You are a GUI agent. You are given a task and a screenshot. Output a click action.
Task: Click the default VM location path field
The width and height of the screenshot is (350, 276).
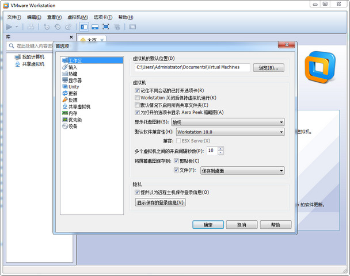click(x=192, y=67)
